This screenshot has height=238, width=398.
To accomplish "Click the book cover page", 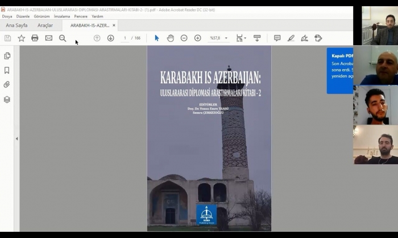I will (209, 138).
